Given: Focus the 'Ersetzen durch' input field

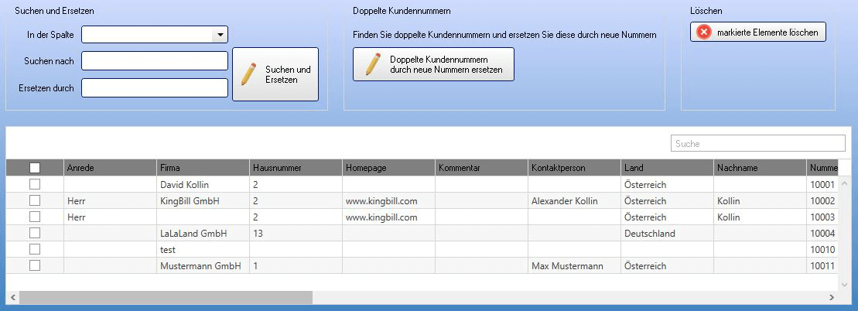Looking at the screenshot, I should [x=155, y=88].
